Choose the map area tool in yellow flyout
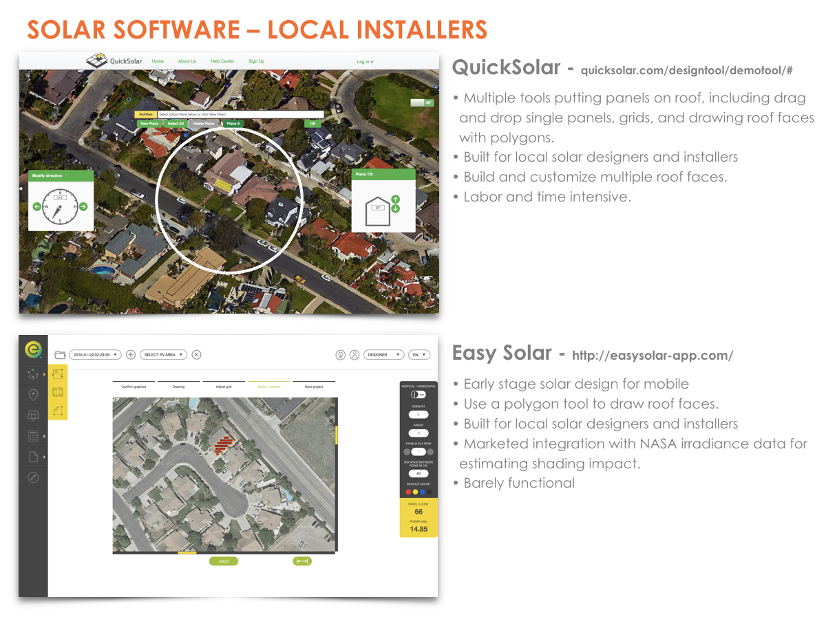 58,393
